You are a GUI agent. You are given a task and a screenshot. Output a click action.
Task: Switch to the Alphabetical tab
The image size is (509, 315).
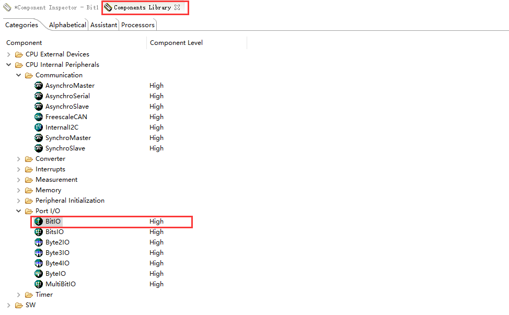coord(67,25)
